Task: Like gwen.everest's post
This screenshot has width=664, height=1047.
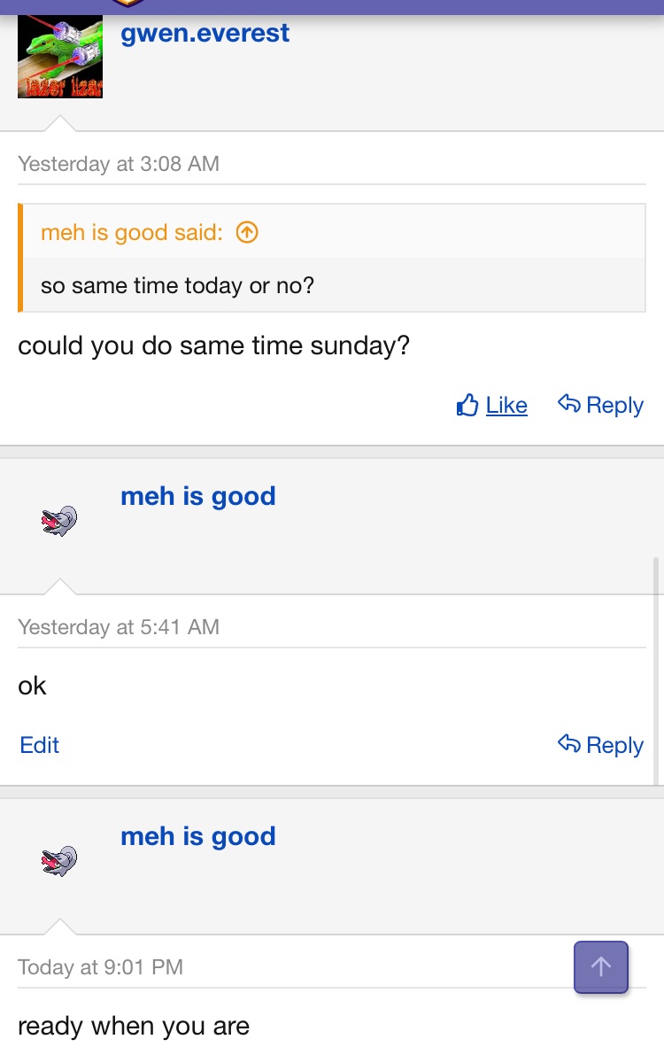Action: 506,406
